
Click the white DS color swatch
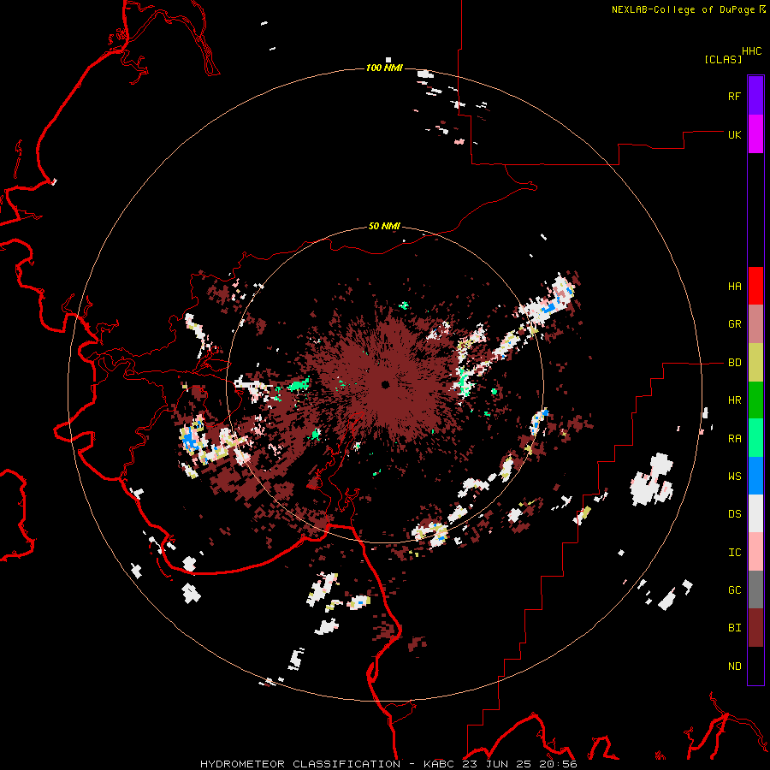pyautogui.click(x=755, y=513)
